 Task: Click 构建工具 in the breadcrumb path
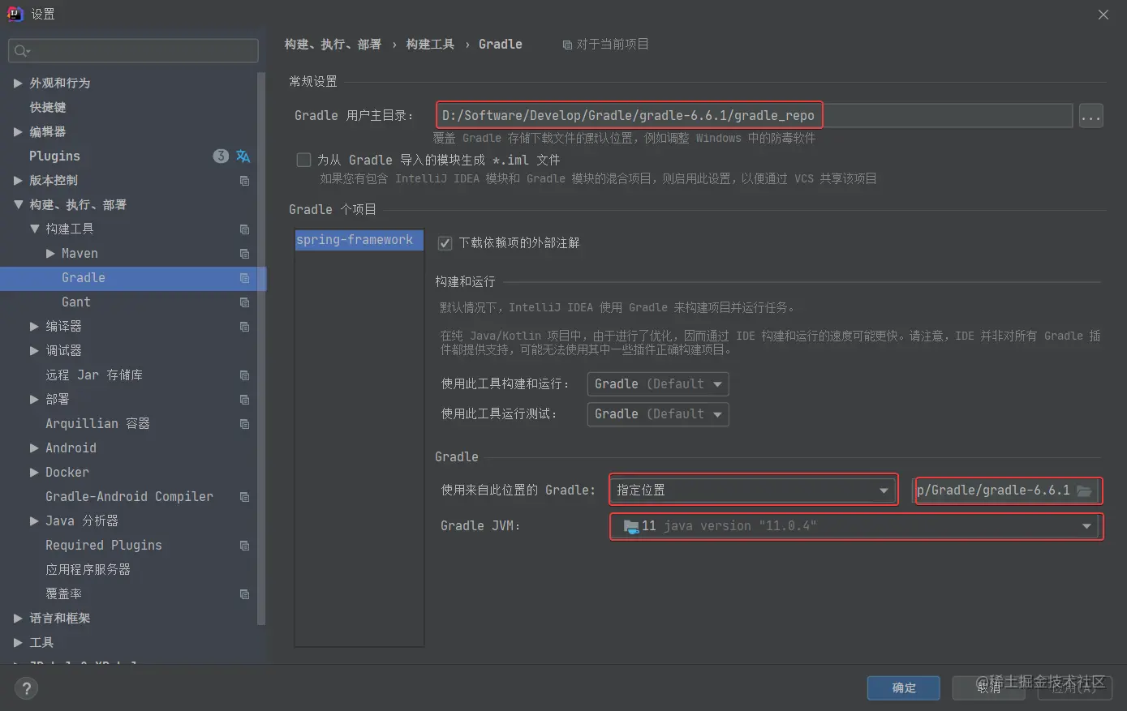pos(430,44)
